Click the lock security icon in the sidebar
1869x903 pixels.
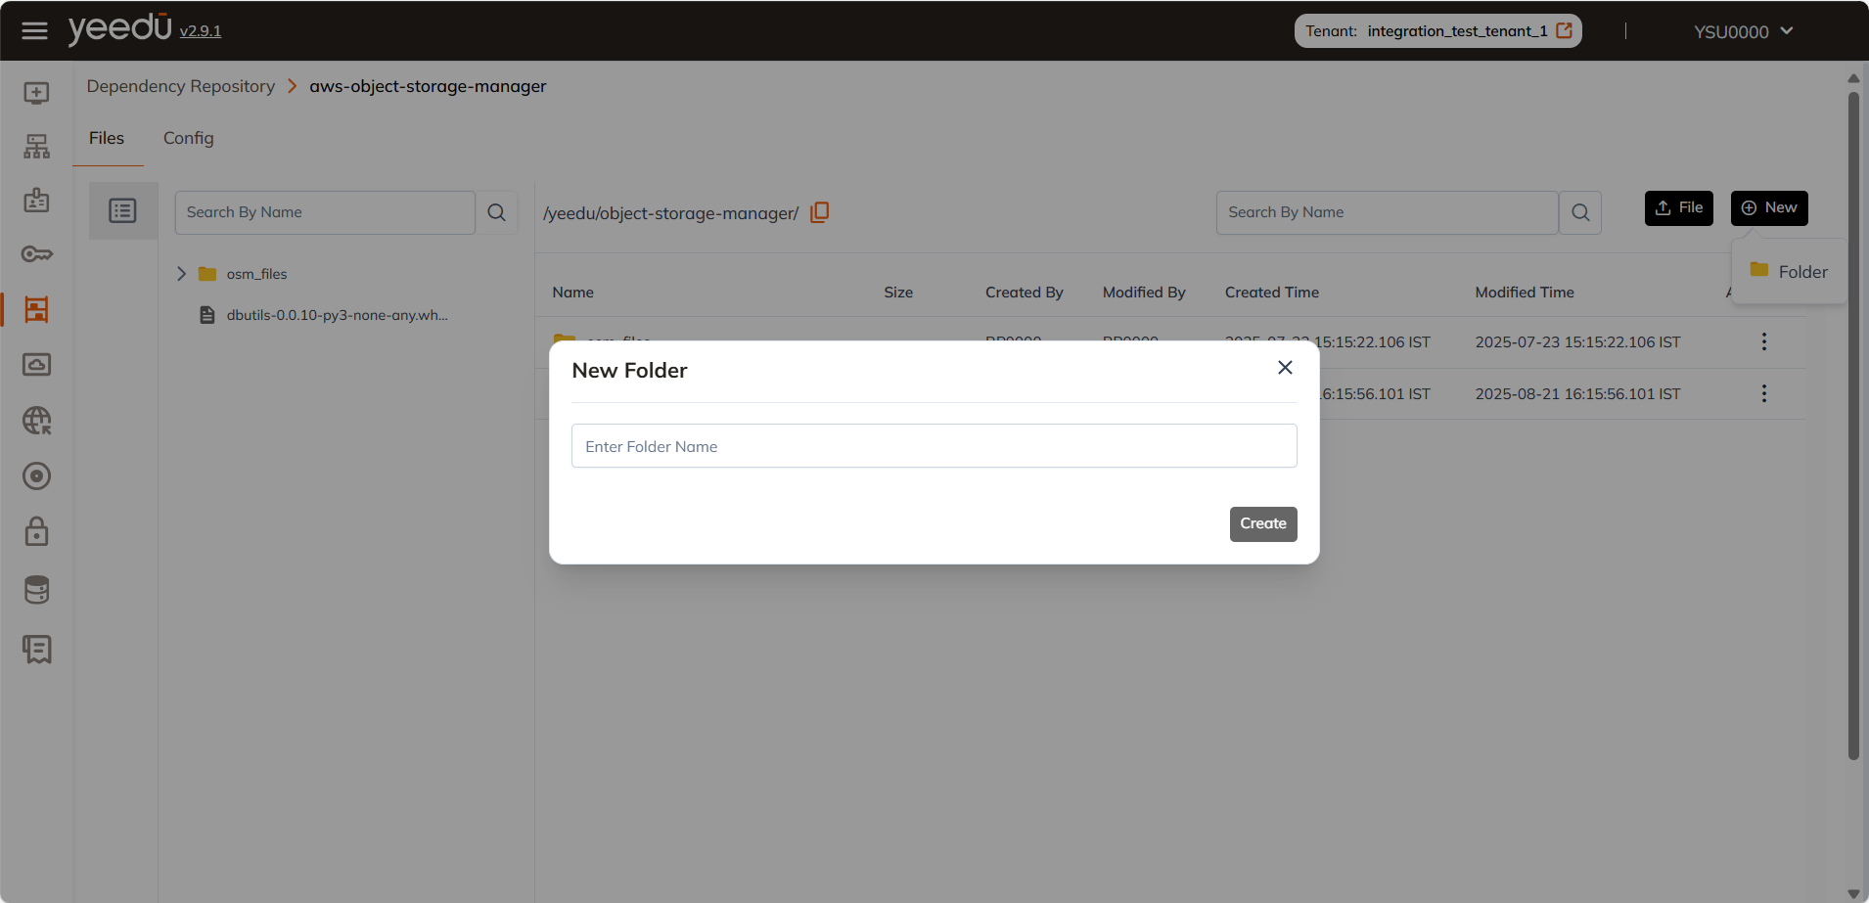(x=36, y=531)
